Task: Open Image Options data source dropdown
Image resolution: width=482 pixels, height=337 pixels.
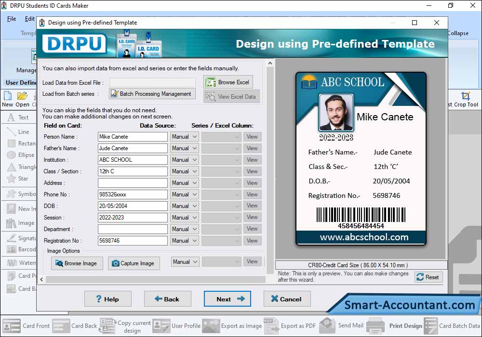Action: pyautogui.click(x=185, y=262)
